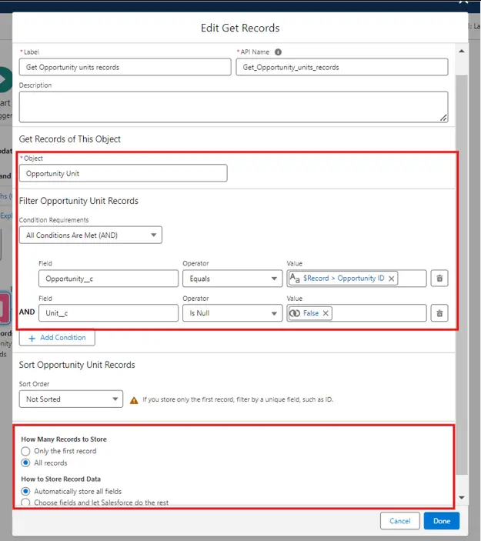Open the Equals operator dropdown
481x541 pixels.
pos(232,278)
